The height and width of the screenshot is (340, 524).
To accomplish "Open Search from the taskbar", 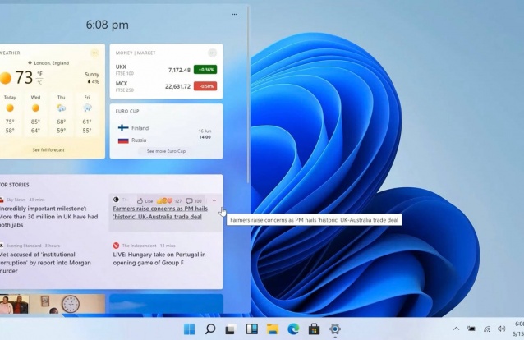I will coord(210,329).
